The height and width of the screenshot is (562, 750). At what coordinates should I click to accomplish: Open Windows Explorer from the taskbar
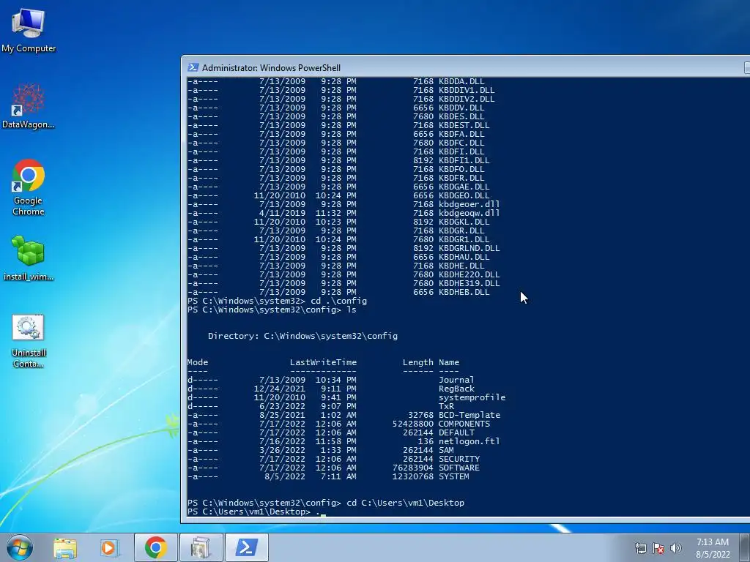(x=65, y=548)
